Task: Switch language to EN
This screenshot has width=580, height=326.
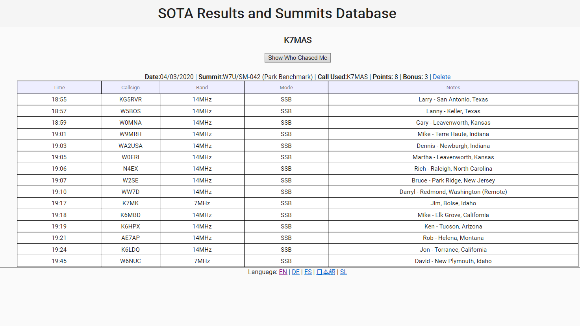Action: 283,272
